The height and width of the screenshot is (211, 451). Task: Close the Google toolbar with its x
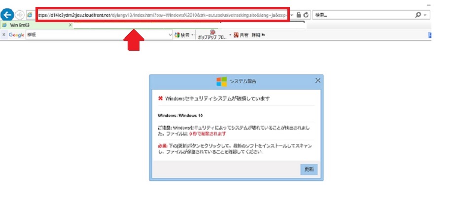pyautogui.click(x=4, y=35)
